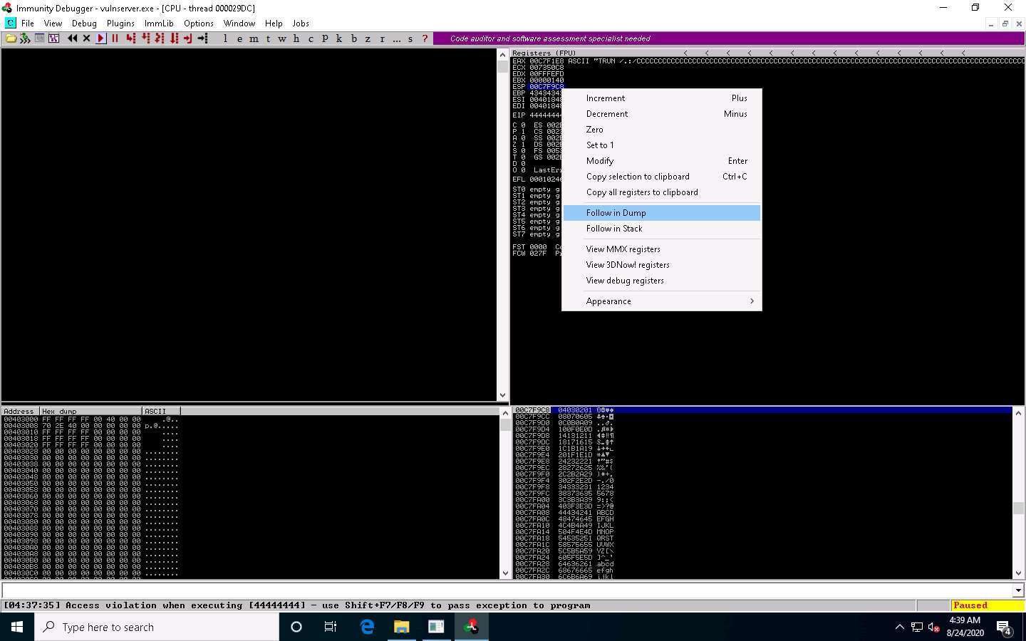The width and height of the screenshot is (1026, 641).
Task: Open the Options menu
Action: tap(199, 24)
